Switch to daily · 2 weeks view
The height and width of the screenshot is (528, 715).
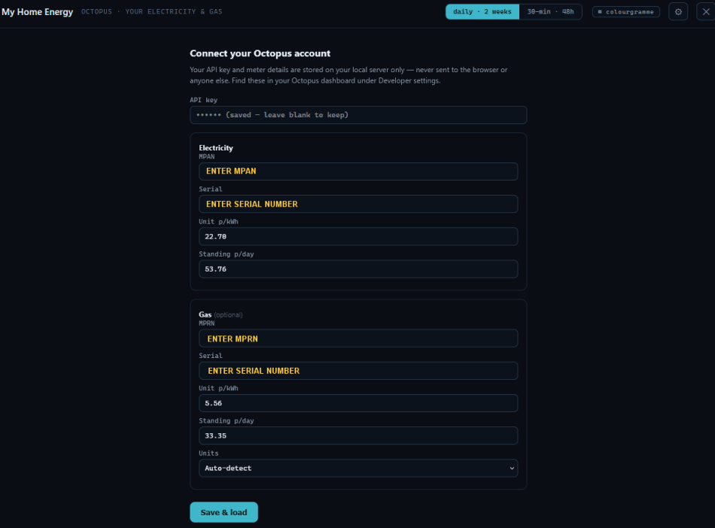point(482,12)
